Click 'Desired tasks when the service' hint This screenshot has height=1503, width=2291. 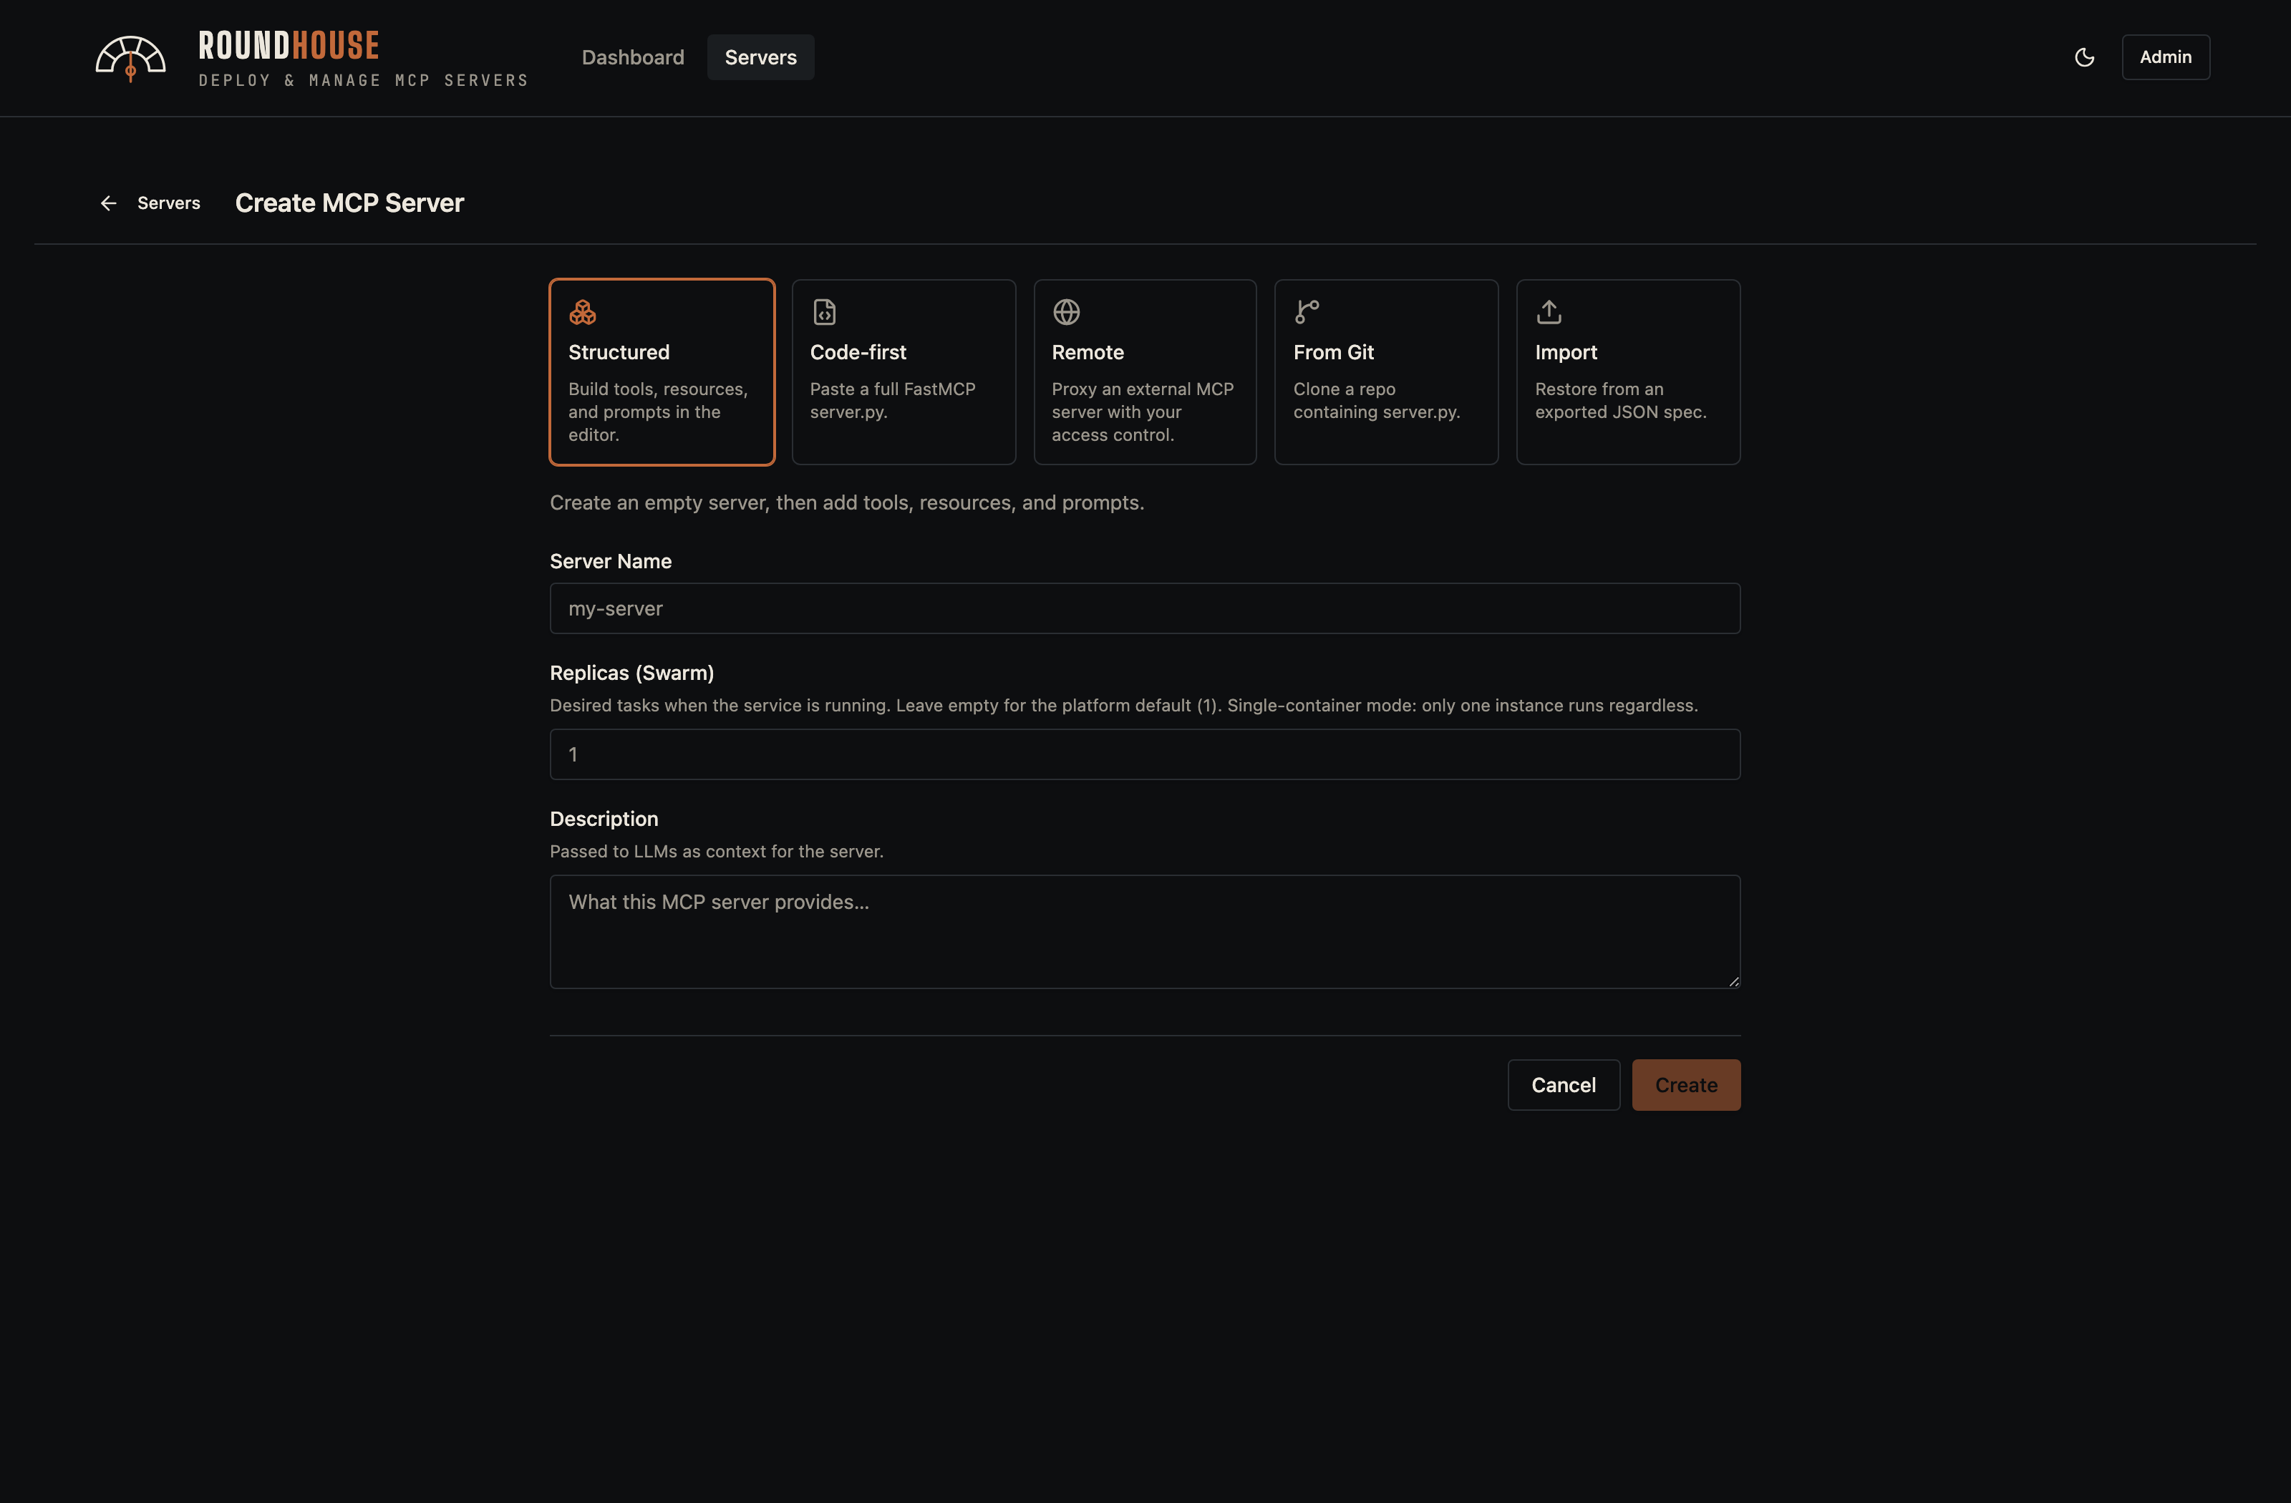pos(1123,705)
